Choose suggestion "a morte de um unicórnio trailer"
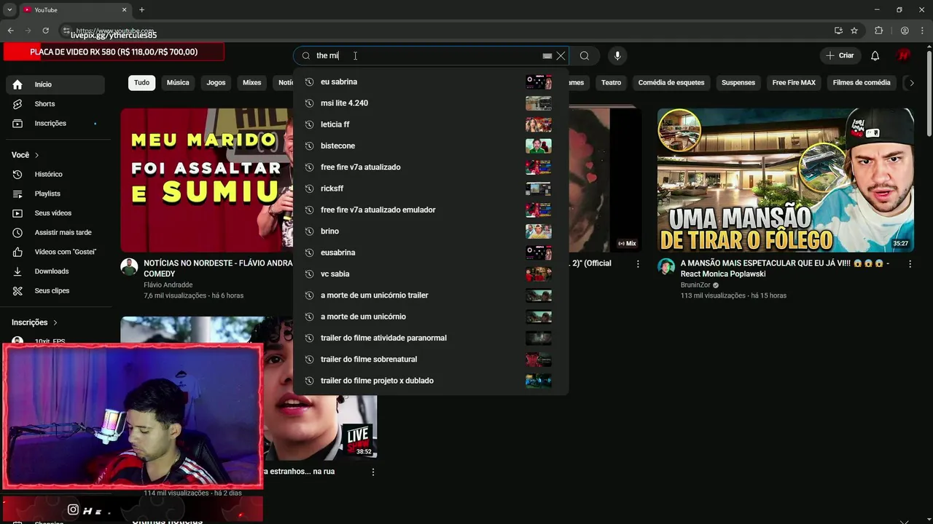The width and height of the screenshot is (933, 524). [x=430, y=295]
